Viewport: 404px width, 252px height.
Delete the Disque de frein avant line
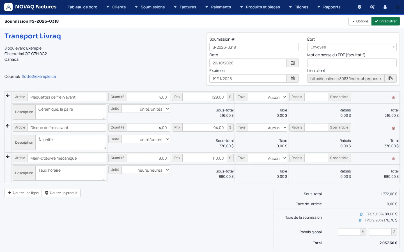coord(393,128)
